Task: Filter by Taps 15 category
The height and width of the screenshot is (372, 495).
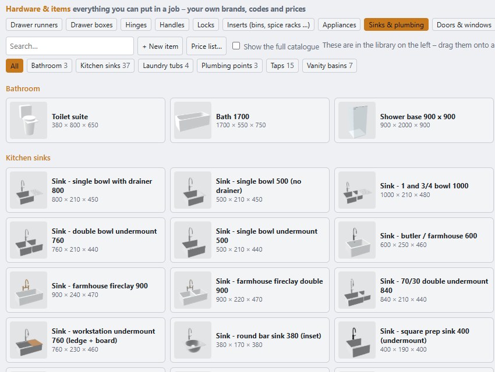Action: (x=282, y=66)
